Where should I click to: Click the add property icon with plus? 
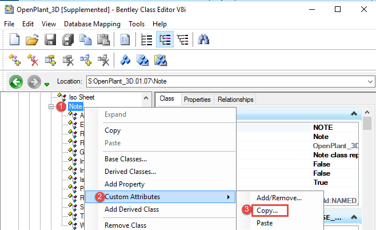click(50, 60)
